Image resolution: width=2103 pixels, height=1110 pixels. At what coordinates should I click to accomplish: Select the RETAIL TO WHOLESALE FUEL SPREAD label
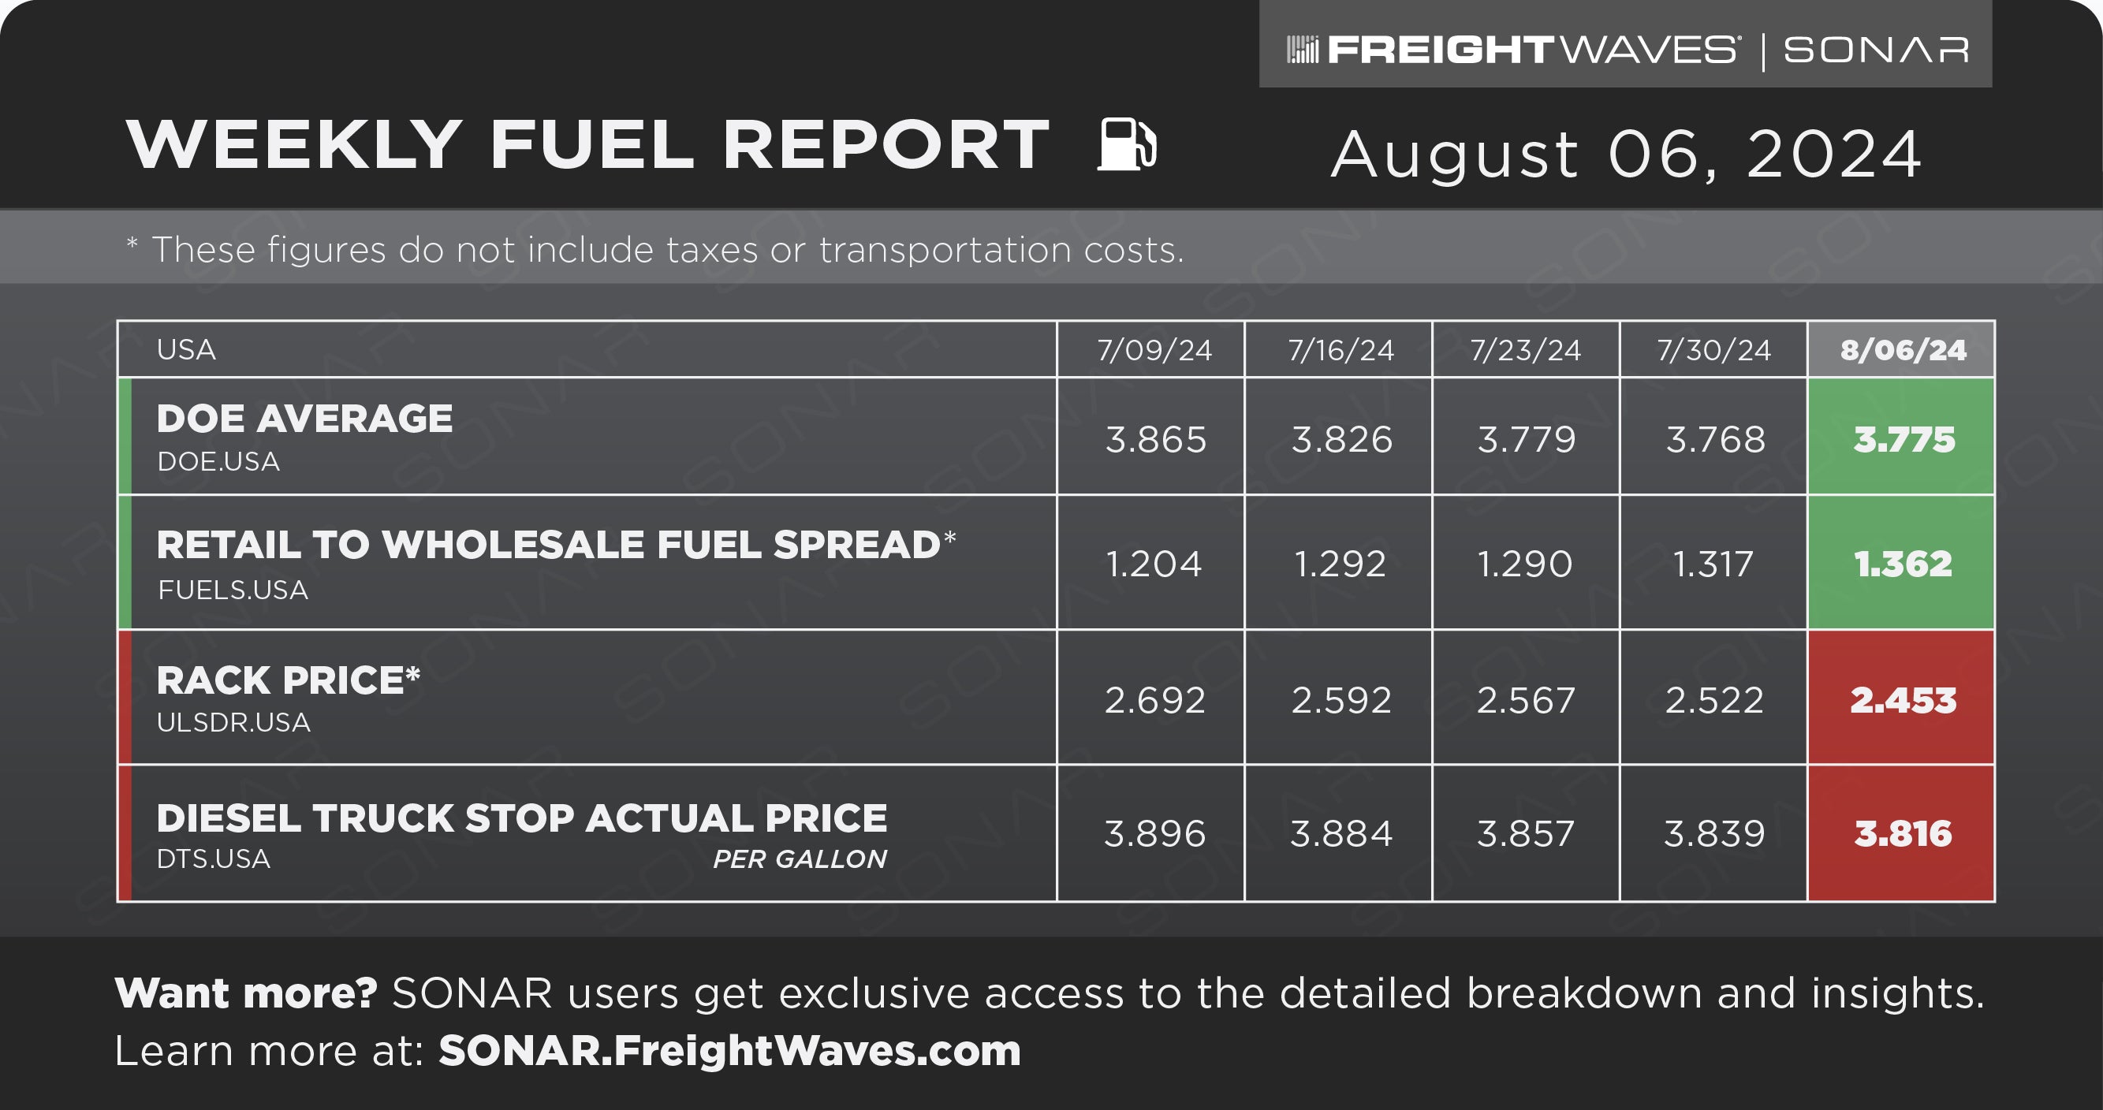556,545
